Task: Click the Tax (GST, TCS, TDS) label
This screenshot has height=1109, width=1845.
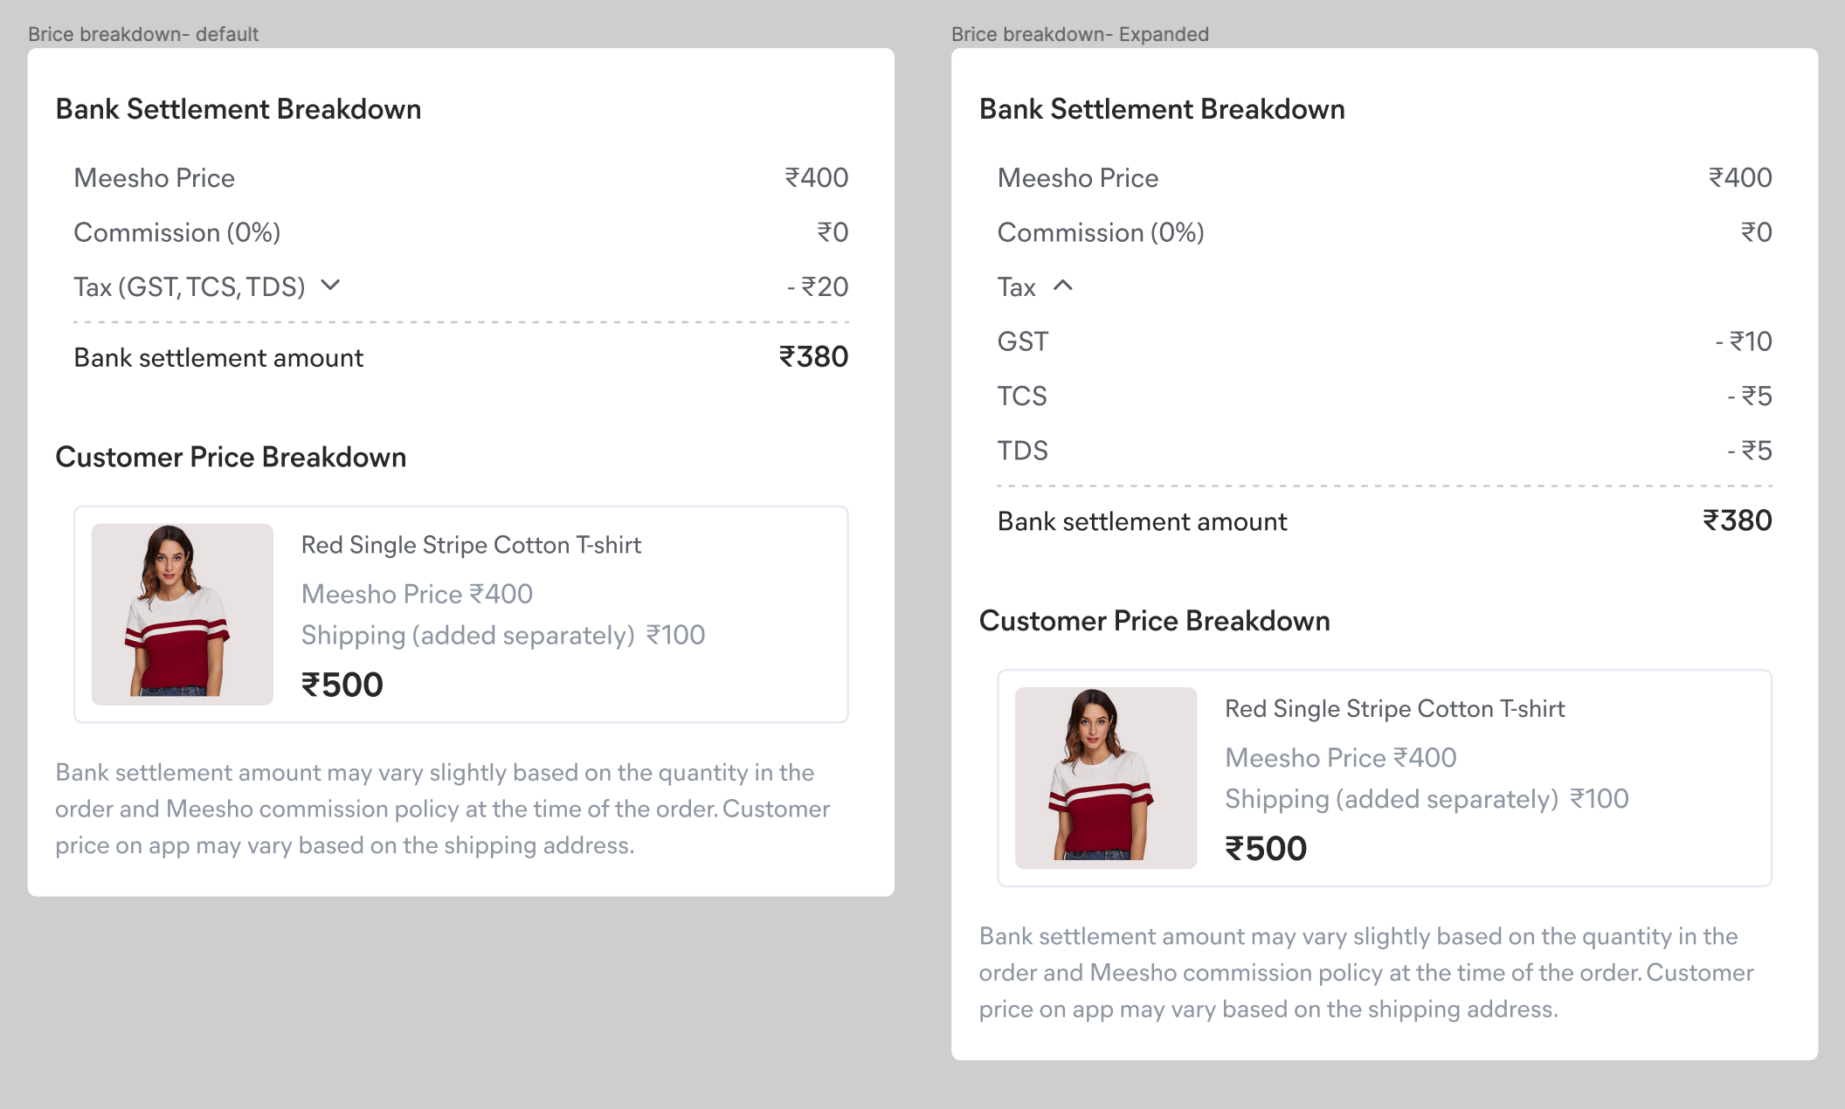Action: 189,287
